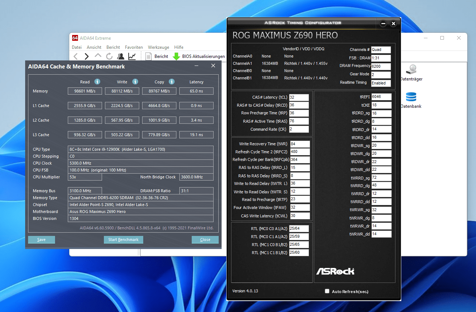Viewport: 476px width, 312px height.
Task: Click the Four Activate Window (tFAW) field
Action: pos(300,208)
